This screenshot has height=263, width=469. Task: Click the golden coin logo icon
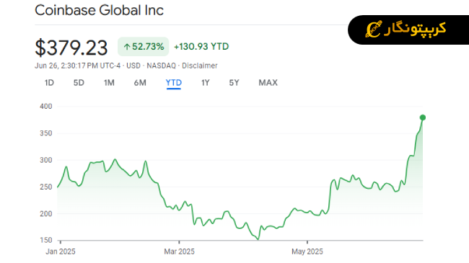(x=373, y=30)
